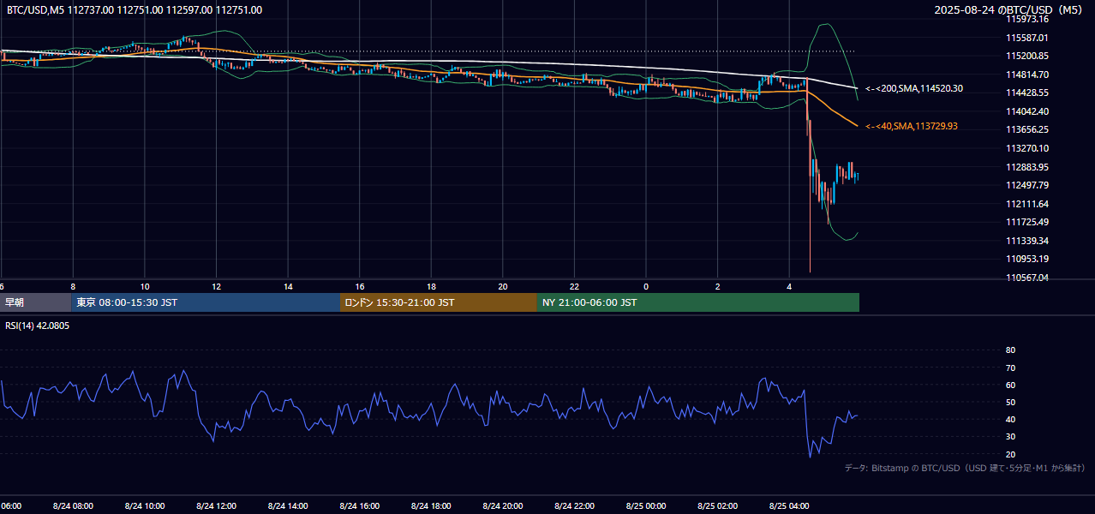This screenshot has height=514, width=1095.
Task: Click the Bitstamp data source note
Action: [x=965, y=468]
